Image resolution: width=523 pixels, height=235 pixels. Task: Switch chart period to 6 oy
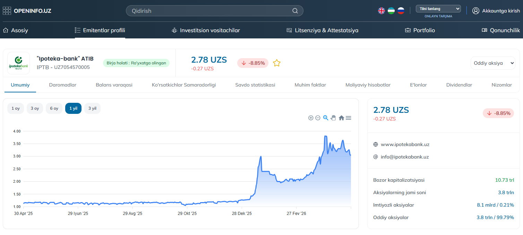[x=54, y=108]
